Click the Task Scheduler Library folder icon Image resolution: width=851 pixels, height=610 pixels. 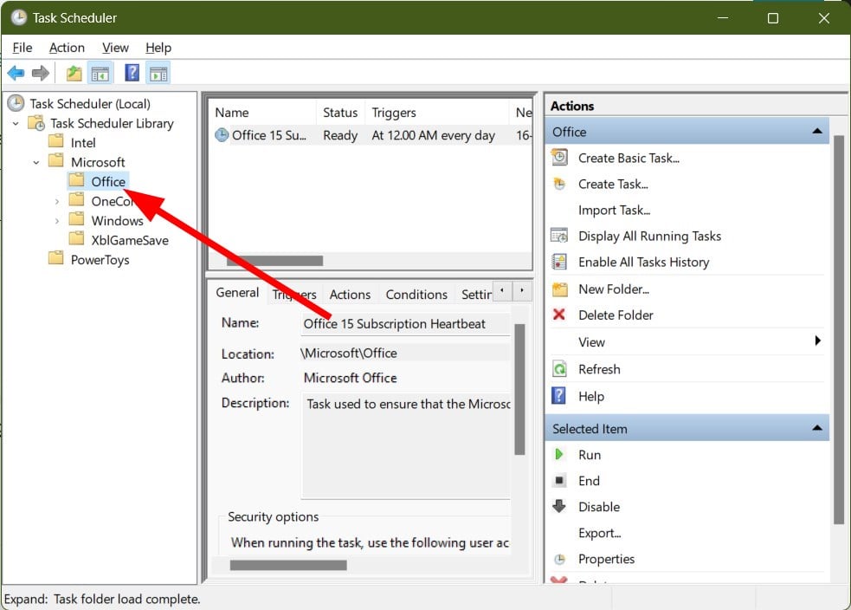pos(36,123)
